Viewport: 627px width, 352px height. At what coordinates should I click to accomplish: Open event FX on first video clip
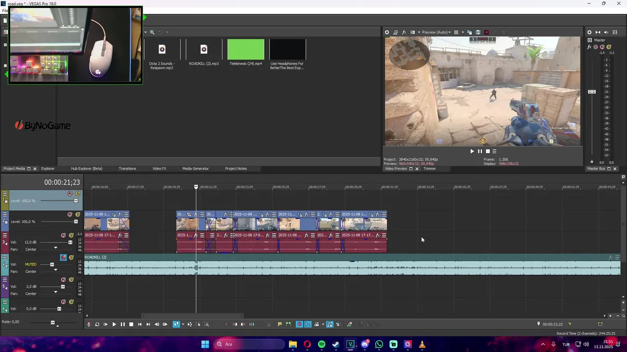[x=120, y=215]
